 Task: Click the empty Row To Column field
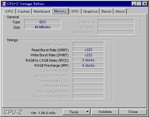point(89,97)
